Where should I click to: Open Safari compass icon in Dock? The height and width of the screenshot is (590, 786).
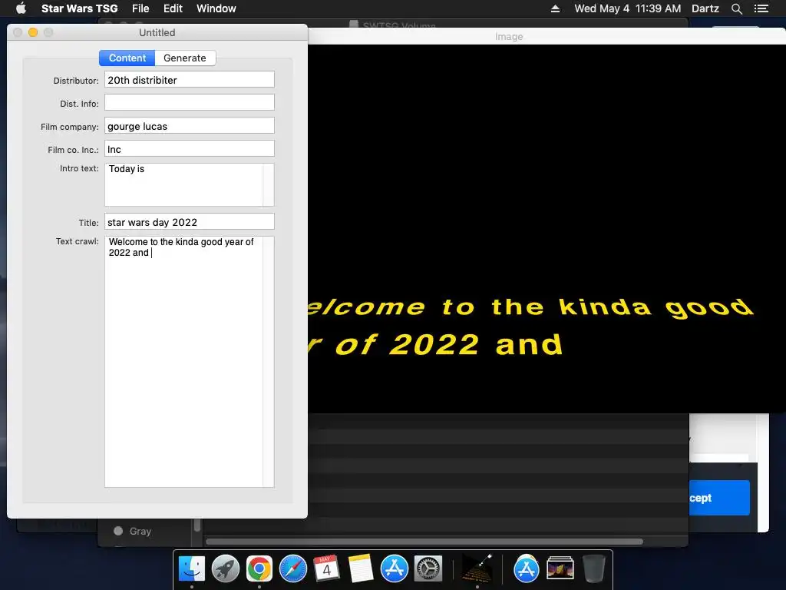tap(292, 569)
